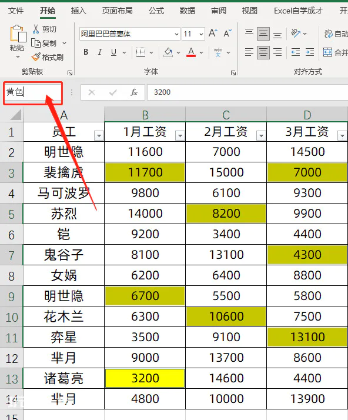Viewport: 348px width, 420px height.
Task: Toggle underline formatting
Action: [x=114, y=52]
